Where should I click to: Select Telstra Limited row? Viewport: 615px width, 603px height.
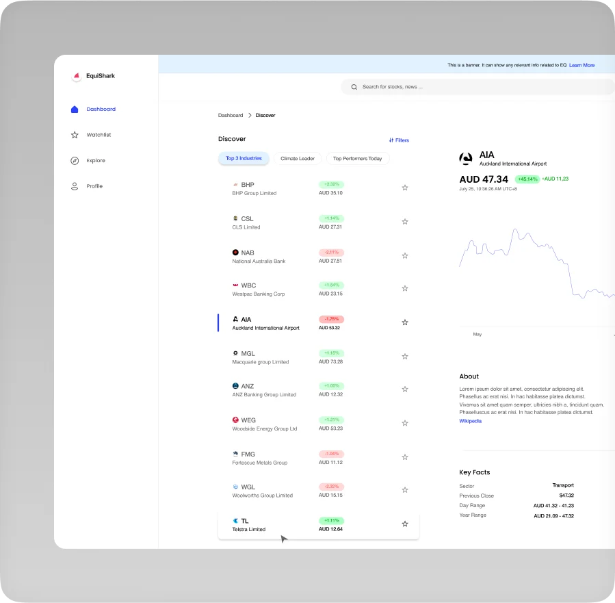click(x=319, y=525)
